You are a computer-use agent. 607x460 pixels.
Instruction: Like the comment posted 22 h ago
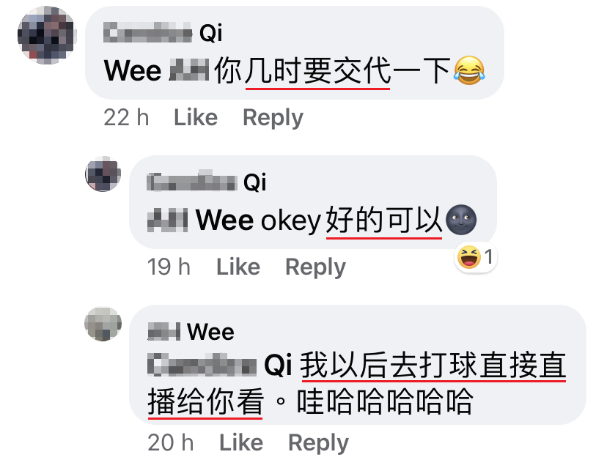tap(196, 117)
